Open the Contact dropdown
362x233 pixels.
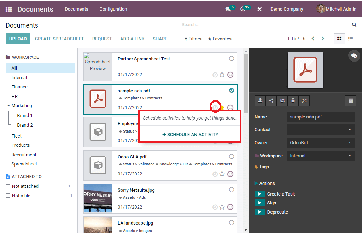[321, 130]
